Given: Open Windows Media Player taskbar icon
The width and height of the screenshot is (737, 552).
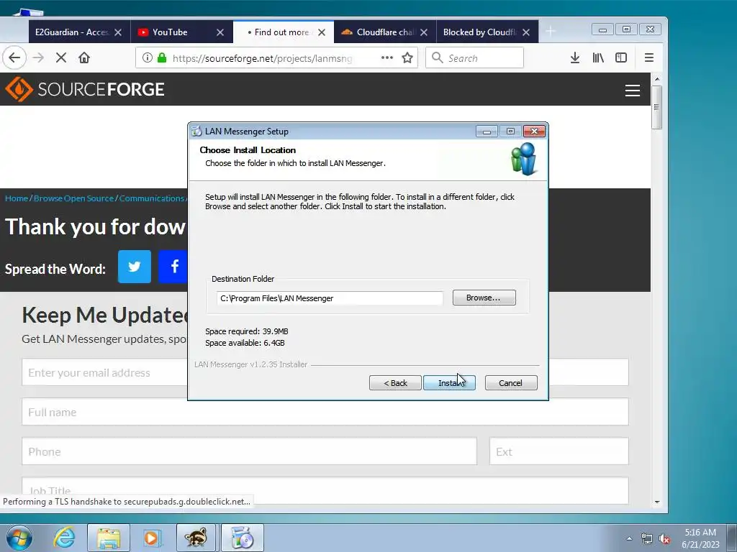Looking at the screenshot, I should 152,538.
